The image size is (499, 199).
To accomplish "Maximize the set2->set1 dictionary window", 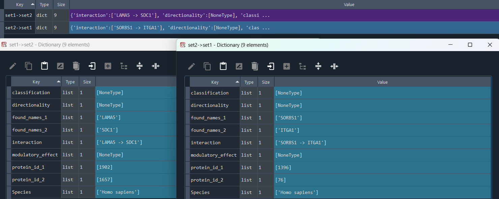I will (470, 45).
